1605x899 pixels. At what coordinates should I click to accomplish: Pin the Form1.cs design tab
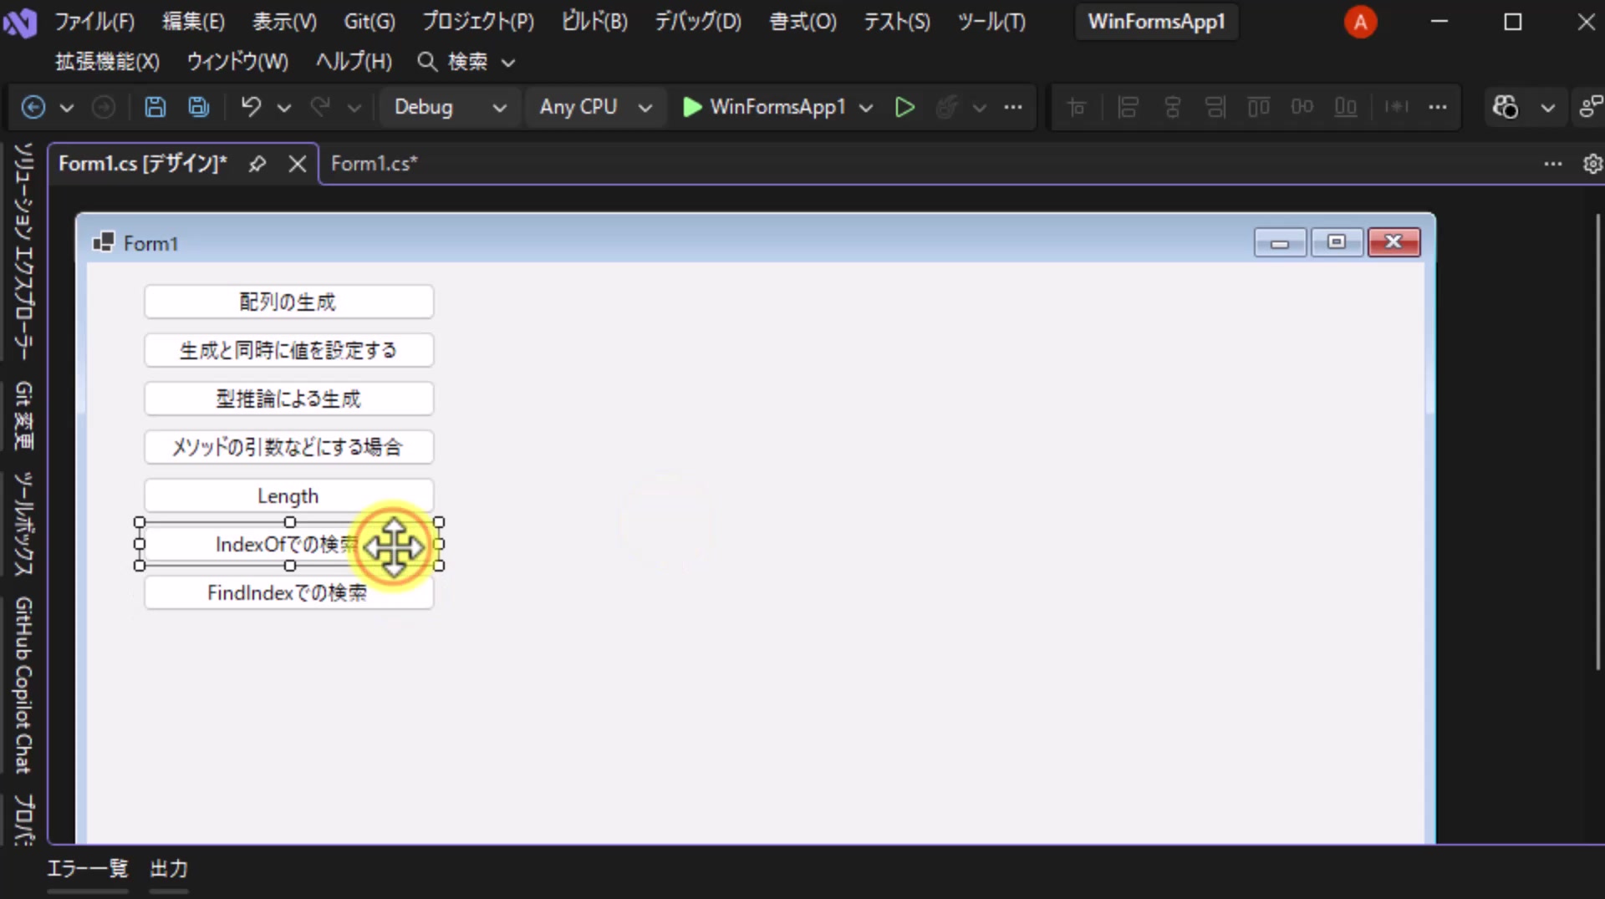tap(257, 164)
